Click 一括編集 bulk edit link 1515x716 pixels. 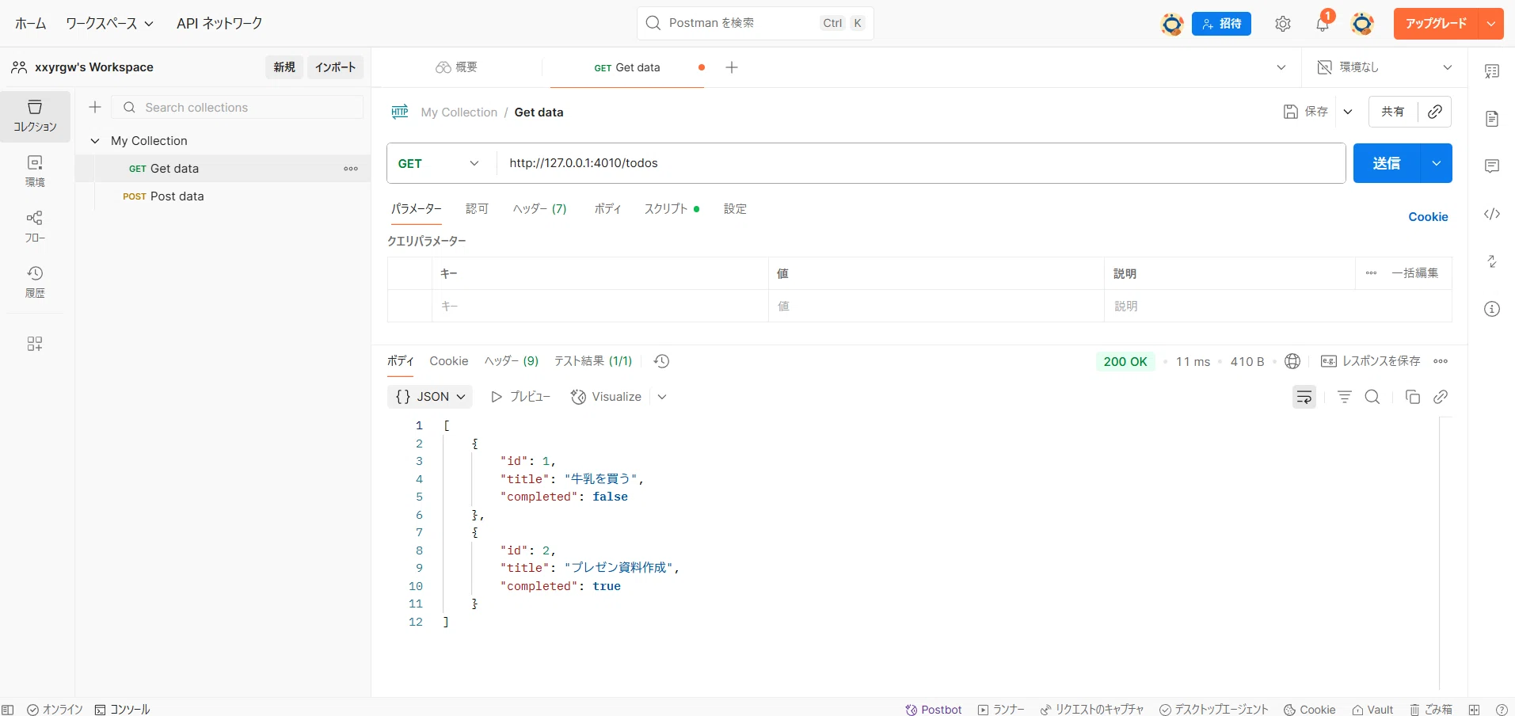click(x=1415, y=273)
